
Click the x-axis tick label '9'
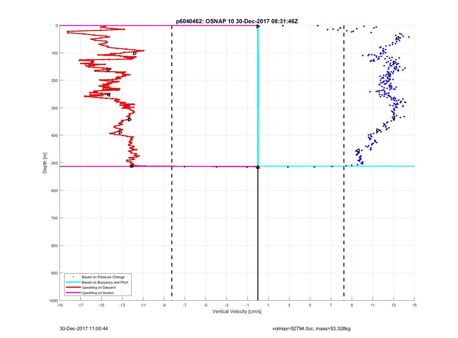click(352, 305)
